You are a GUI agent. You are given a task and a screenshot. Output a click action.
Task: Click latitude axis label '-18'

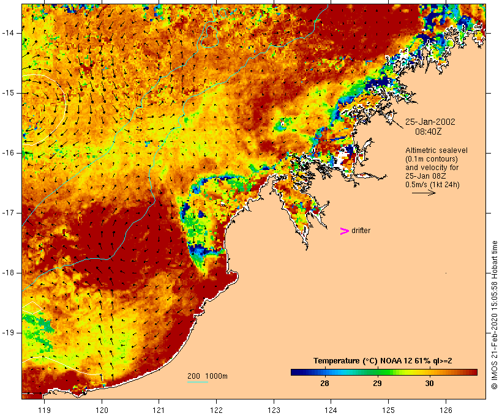pos(8,273)
